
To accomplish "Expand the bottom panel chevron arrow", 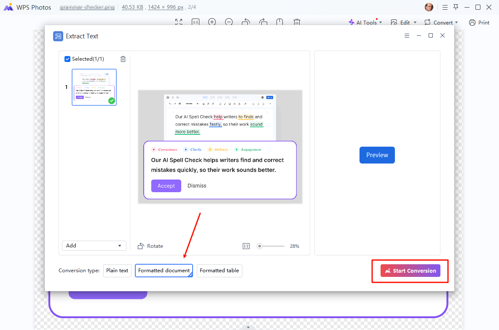I will coord(248,327).
